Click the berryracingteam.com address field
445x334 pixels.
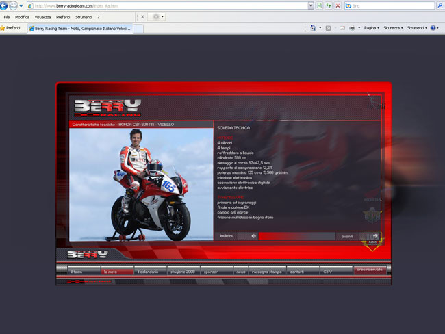(168, 5)
